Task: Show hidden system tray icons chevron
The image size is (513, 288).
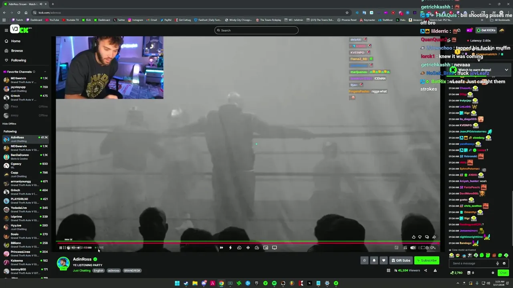Action: click(458, 283)
